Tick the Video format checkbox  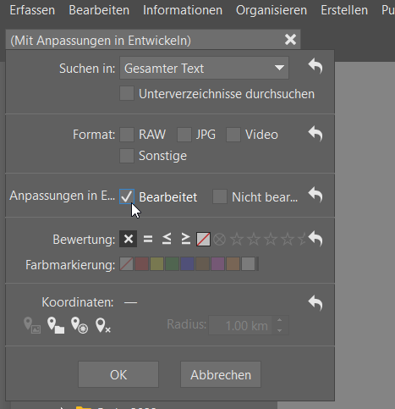[233, 135]
